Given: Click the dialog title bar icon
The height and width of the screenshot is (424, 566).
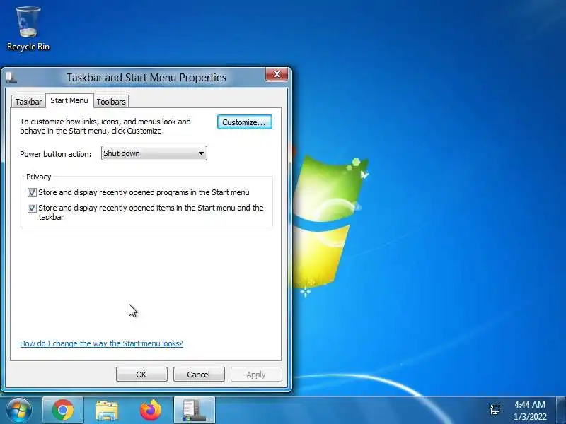Looking at the screenshot, I should click(x=11, y=77).
